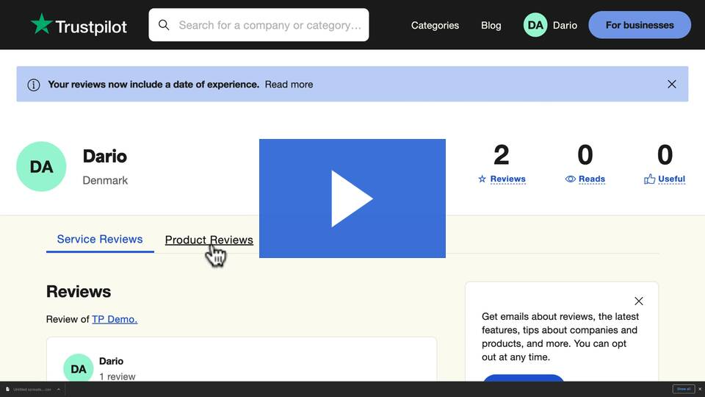Switch to the Product Reviews tab
The height and width of the screenshot is (397, 705).
(209, 240)
